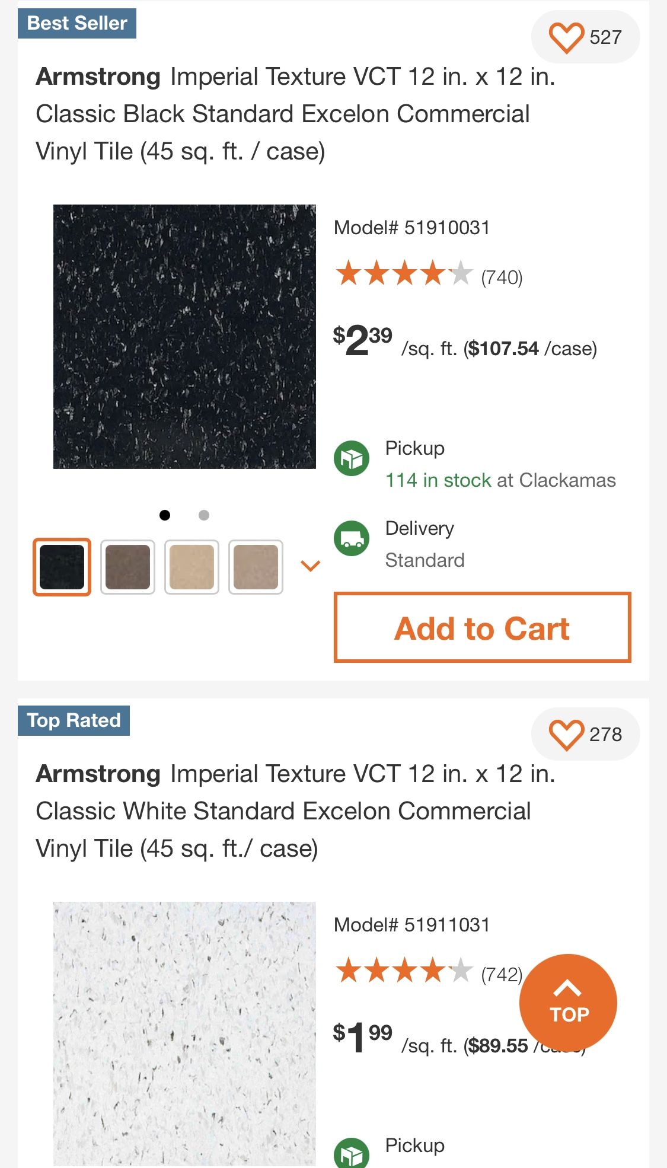The image size is (667, 1168).
Task: Choose the dark brown color swatch
Action: (127, 567)
